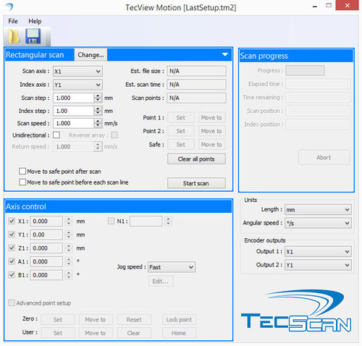362x346 pixels.
Task: Toggle the Z1 axis checkbox
Action: coord(12,248)
